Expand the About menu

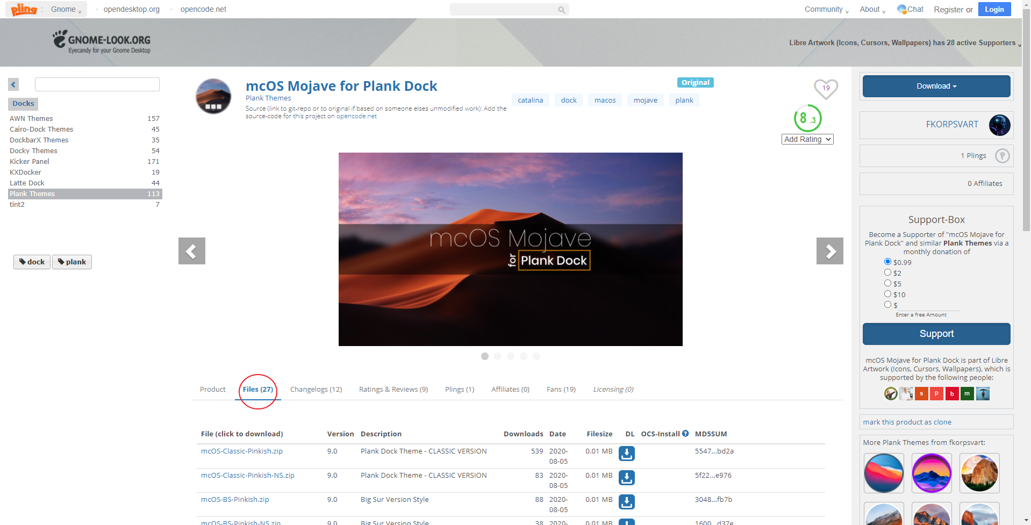point(872,9)
